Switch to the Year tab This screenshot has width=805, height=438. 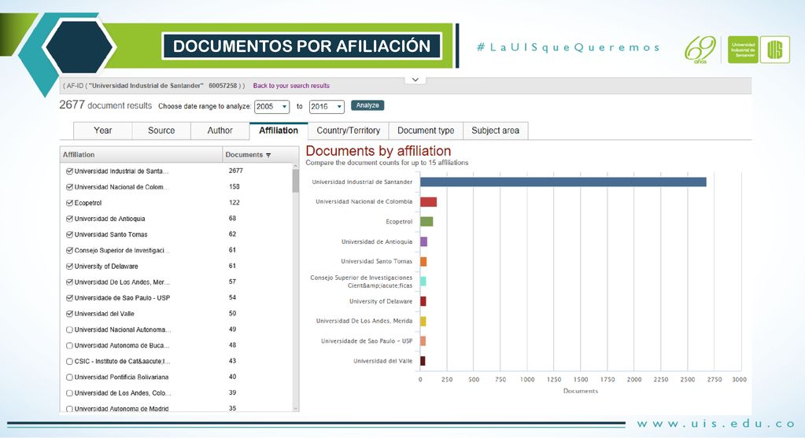click(x=102, y=131)
